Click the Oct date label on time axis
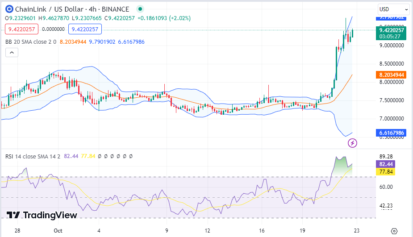Image resolution: width=413 pixels, height=237 pixels. coord(58,231)
